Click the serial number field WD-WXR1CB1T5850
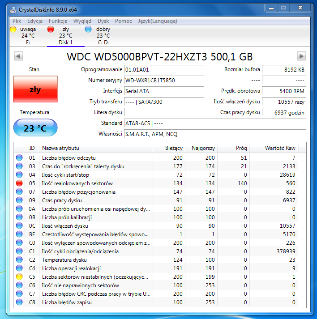The width and height of the screenshot is (317, 319). click(164, 81)
